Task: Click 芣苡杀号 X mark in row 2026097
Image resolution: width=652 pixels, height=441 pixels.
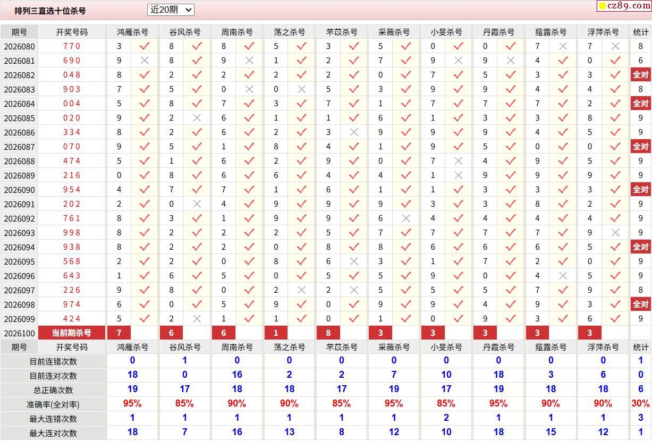Action: [x=354, y=290]
